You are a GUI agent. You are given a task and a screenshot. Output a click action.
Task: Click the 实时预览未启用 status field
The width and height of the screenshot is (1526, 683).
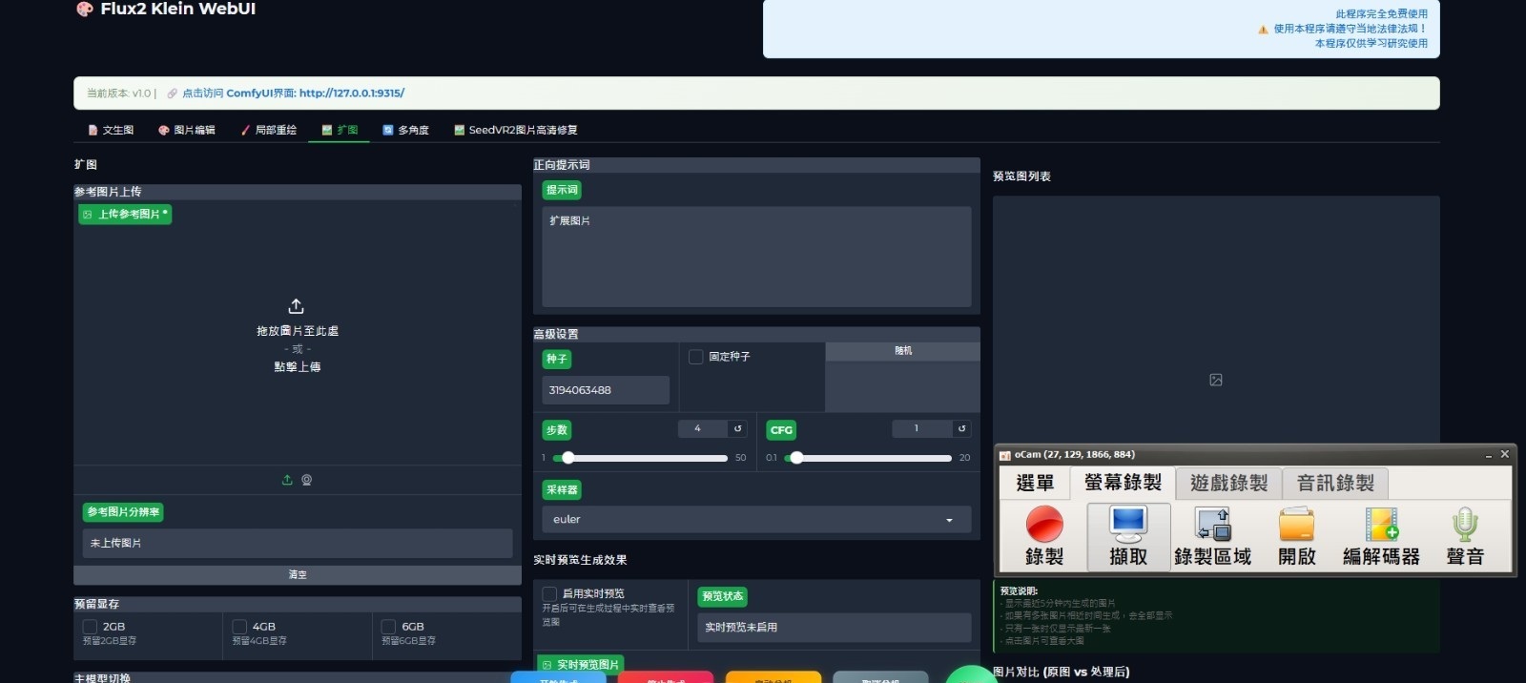point(835,628)
